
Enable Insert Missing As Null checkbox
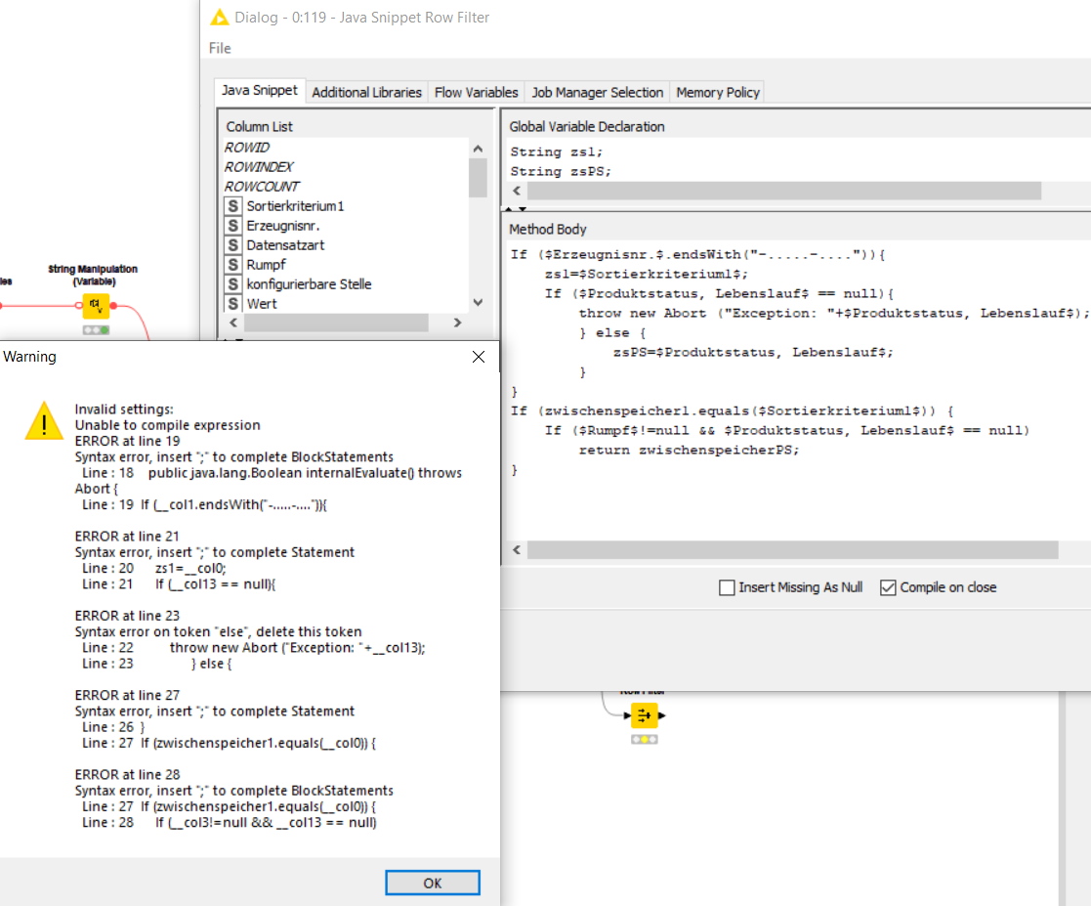coord(727,587)
